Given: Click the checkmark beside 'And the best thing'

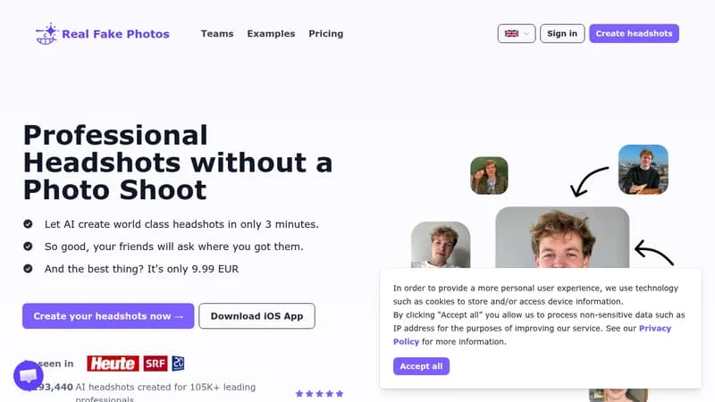Looking at the screenshot, I should pos(28,269).
